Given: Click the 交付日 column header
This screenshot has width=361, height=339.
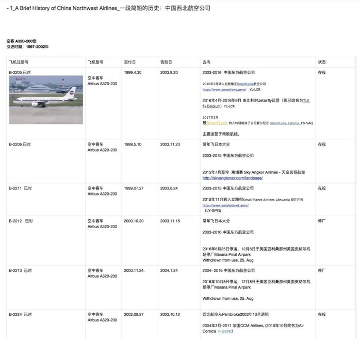Looking at the screenshot, I should click(x=129, y=62).
